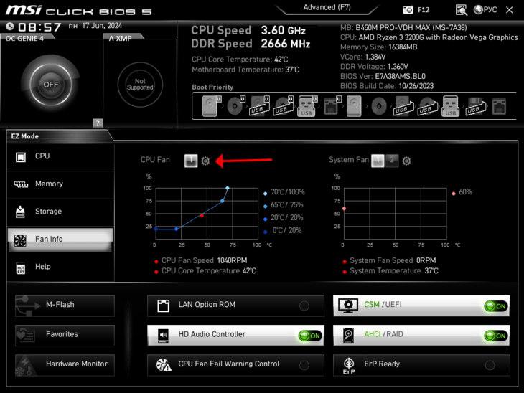Click the clock time 08:57
Image resolution: width=524 pixels, height=393 pixels.
[39, 27]
